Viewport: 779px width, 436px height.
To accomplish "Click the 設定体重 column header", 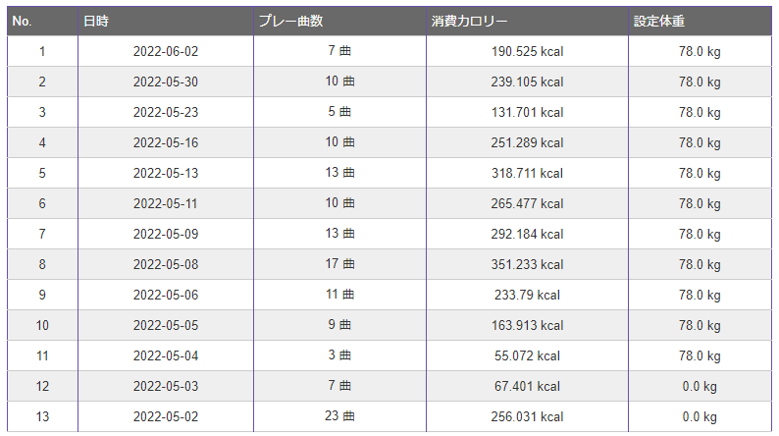I will (x=700, y=21).
